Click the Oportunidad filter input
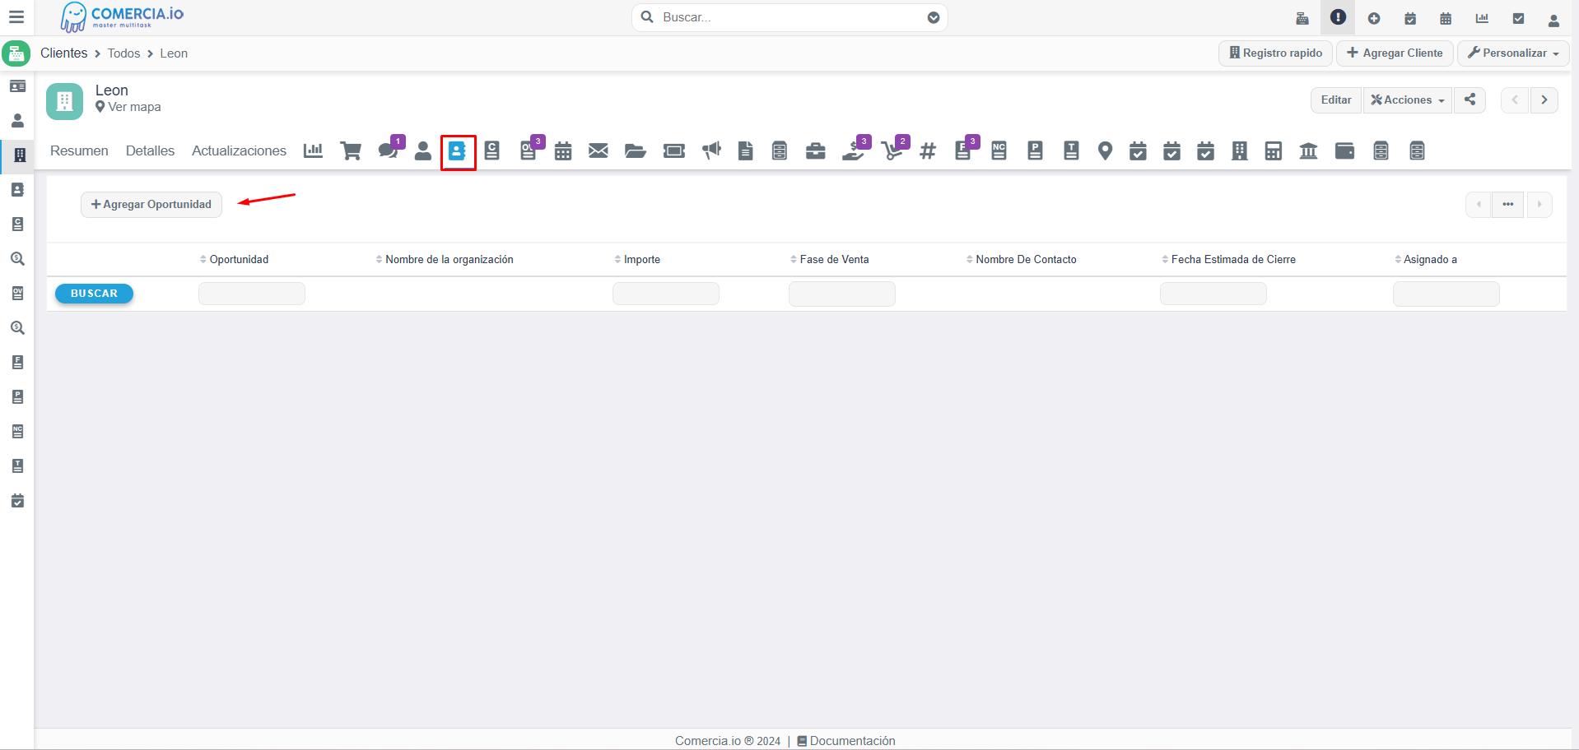 [x=252, y=294]
